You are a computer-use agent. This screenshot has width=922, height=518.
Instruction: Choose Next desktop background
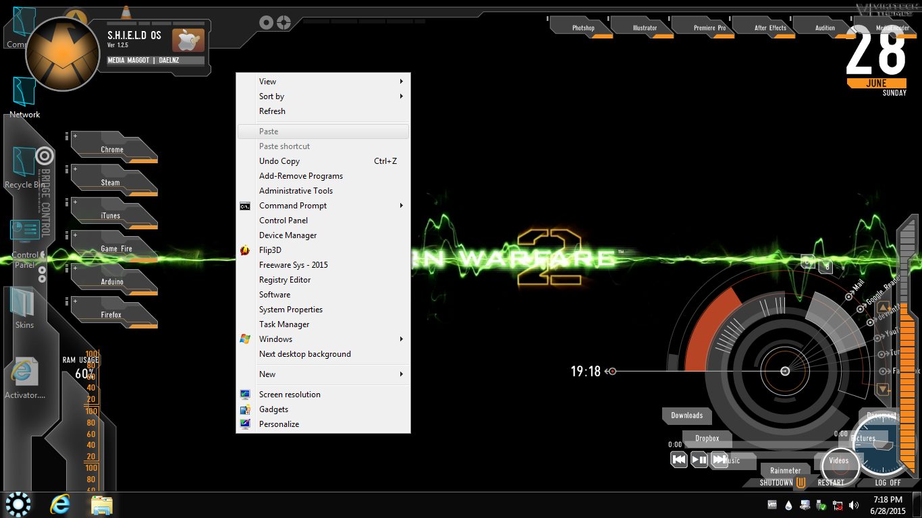click(323, 354)
